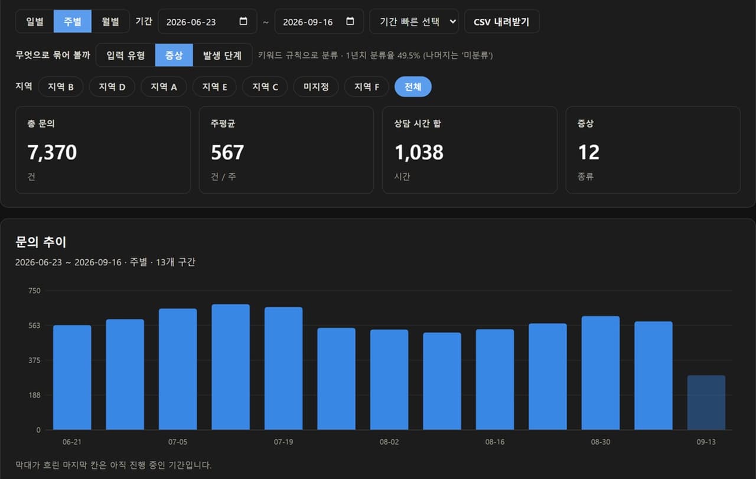Click the 증상 card value 12

[589, 152]
